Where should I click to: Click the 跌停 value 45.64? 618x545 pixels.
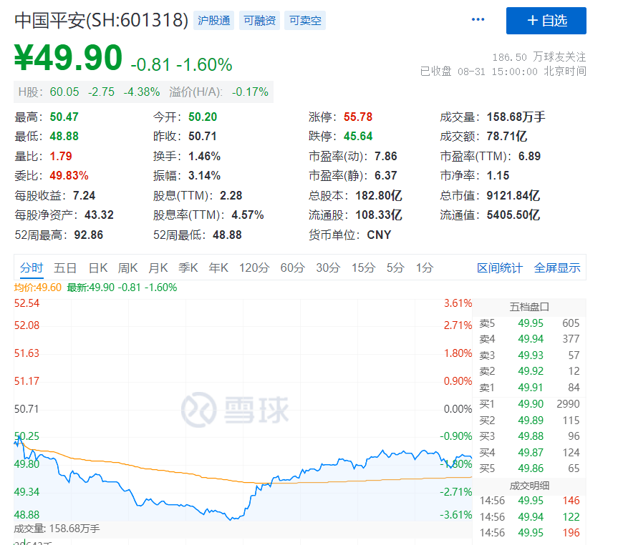[358, 136]
